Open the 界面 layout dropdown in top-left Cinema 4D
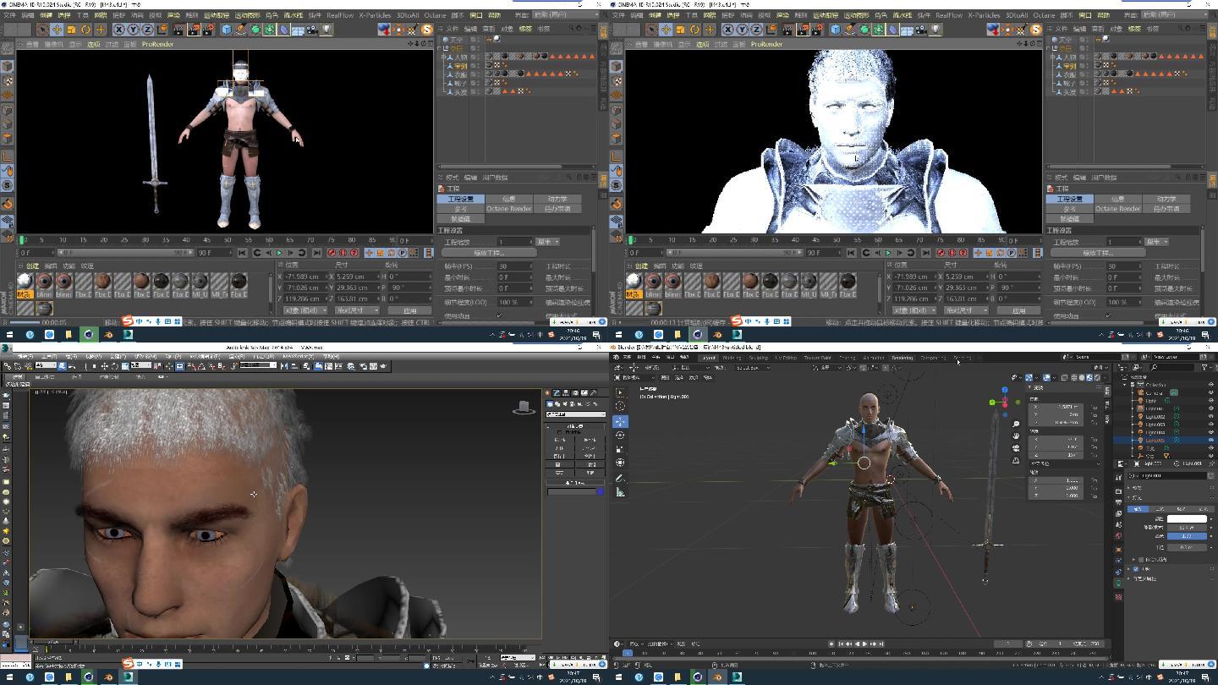Image resolution: width=1218 pixels, height=685 pixels. tap(565, 14)
